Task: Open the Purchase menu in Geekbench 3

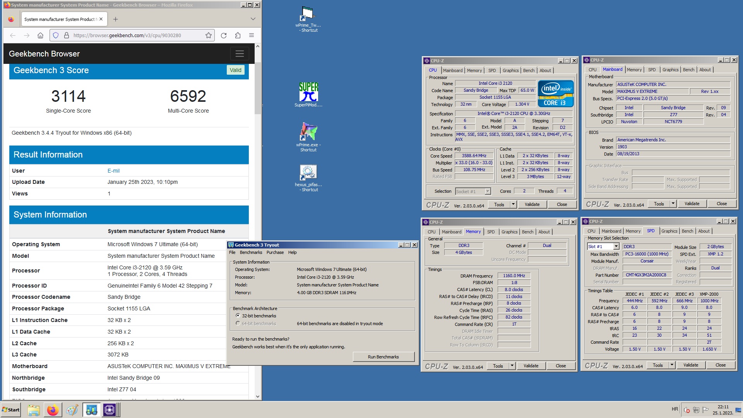Action: [275, 252]
